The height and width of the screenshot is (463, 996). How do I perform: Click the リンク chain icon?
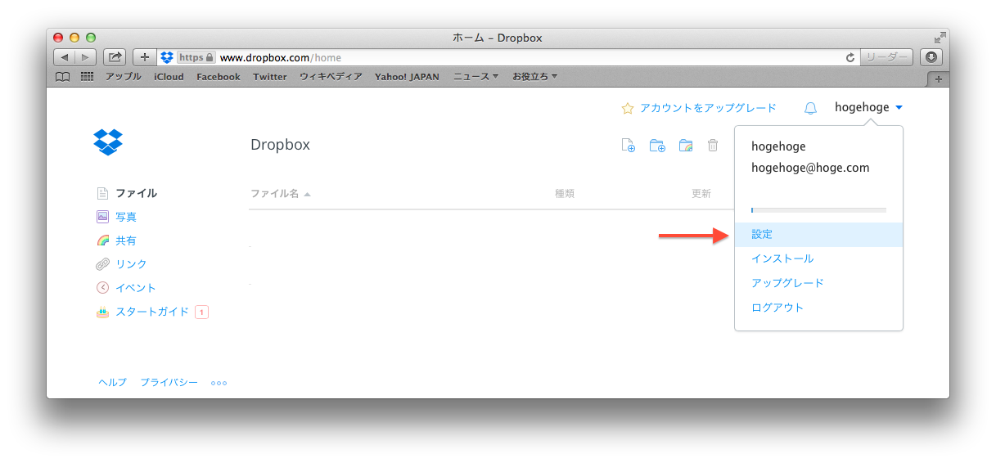click(x=102, y=264)
